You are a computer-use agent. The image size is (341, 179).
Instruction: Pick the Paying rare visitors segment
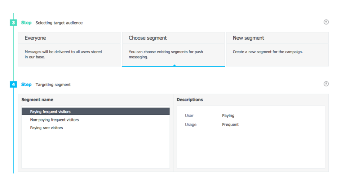pyautogui.click(x=46, y=127)
